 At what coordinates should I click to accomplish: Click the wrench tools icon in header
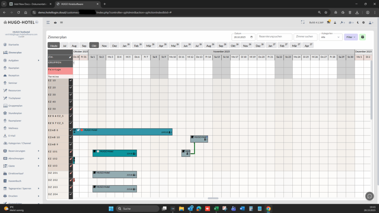point(342,22)
